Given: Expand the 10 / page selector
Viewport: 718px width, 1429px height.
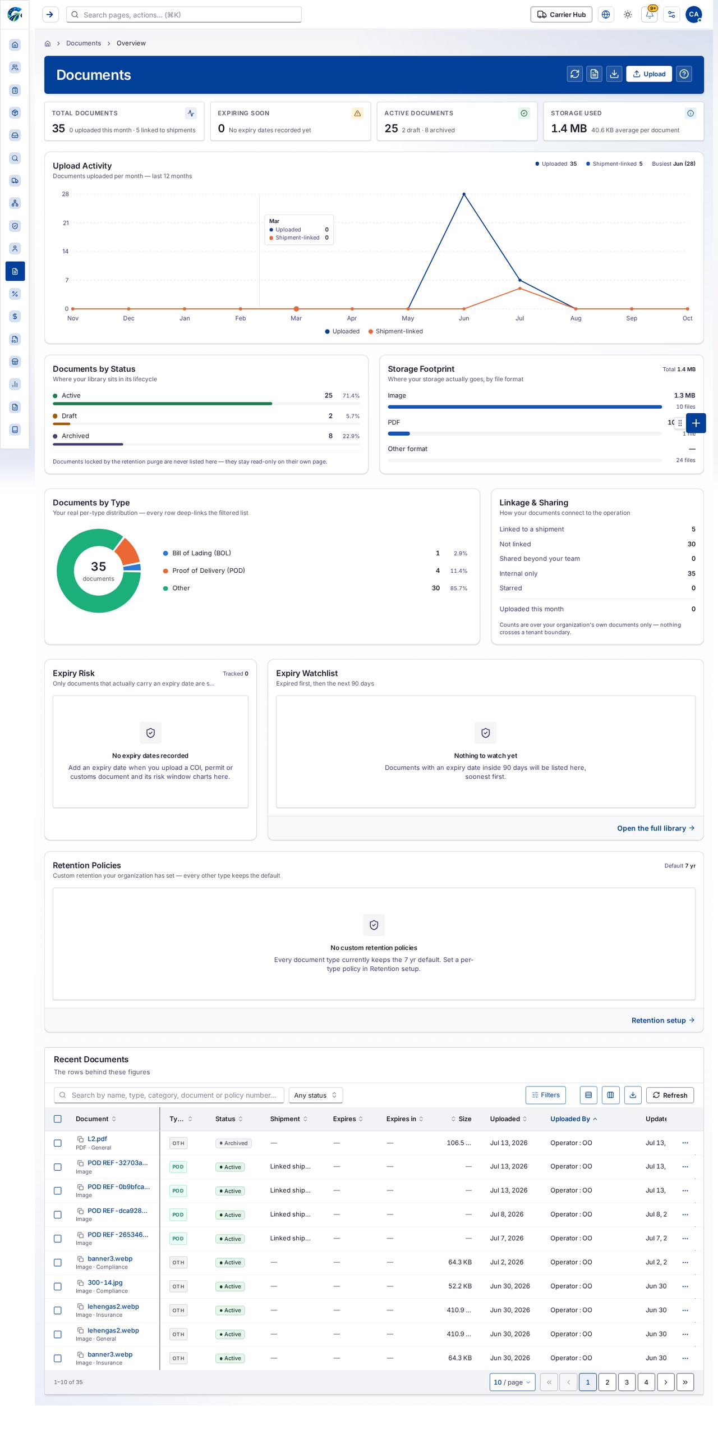Looking at the screenshot, I should click(x=512, y=1382).
